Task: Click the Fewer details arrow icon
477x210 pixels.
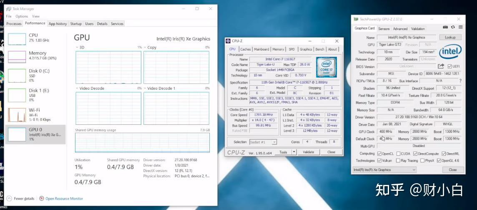Action: click(9, 198)
